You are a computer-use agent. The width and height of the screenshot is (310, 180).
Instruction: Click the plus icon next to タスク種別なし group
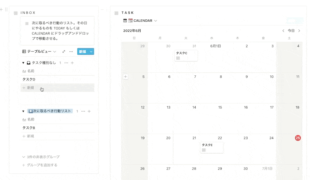72,63
